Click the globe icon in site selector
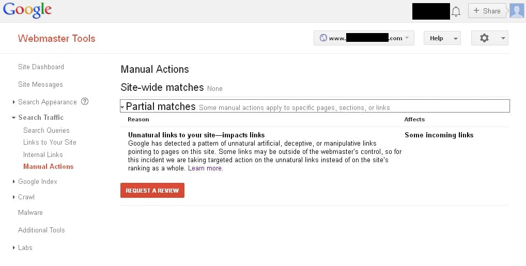 pos(323,38)
